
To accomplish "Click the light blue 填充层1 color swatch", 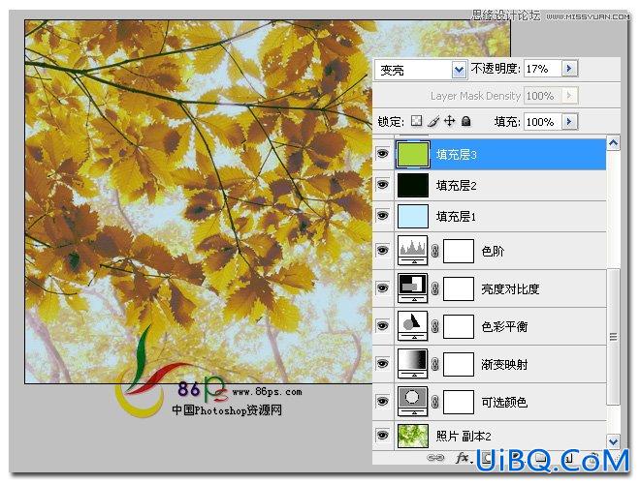I will pos(413,216).
